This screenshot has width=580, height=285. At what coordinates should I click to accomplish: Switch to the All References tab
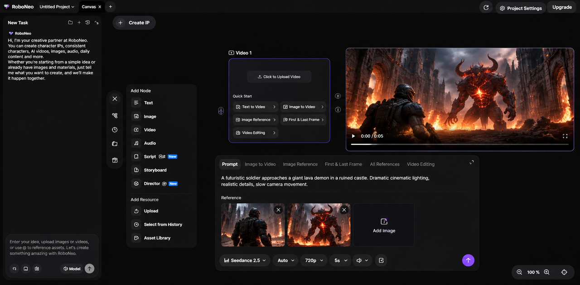(x=385, y=164)
